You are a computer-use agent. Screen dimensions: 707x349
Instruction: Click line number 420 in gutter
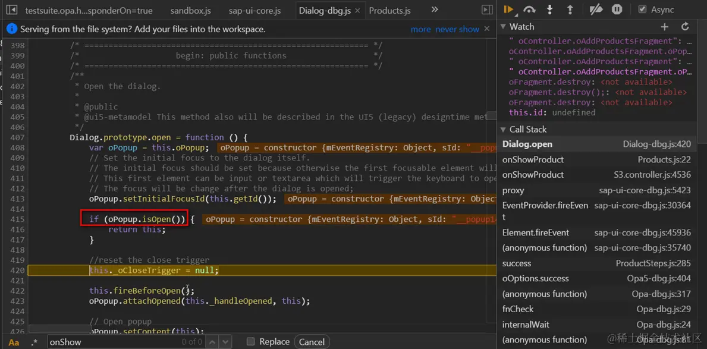click(17, 271)
